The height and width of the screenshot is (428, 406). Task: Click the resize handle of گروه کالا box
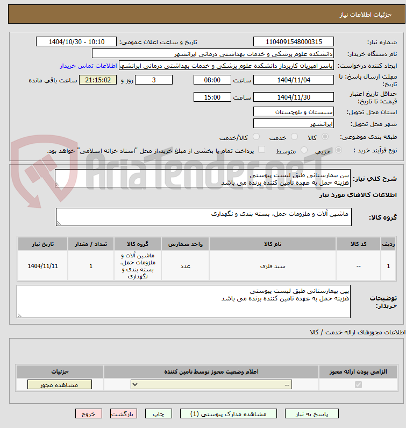(x=59, y=223)
